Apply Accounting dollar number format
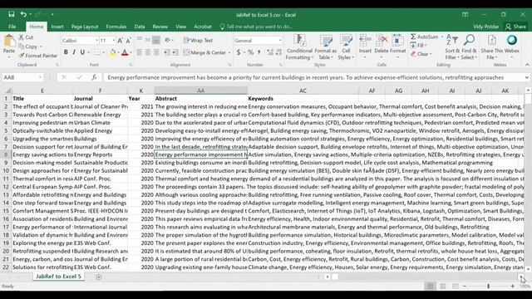The height and width of the screenshot is (299, 532). coord(239,52)
